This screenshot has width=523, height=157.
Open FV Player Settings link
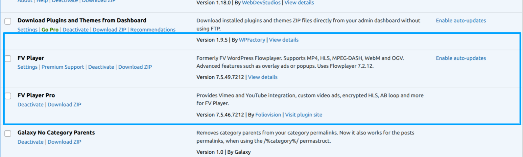tap(27, 67)
